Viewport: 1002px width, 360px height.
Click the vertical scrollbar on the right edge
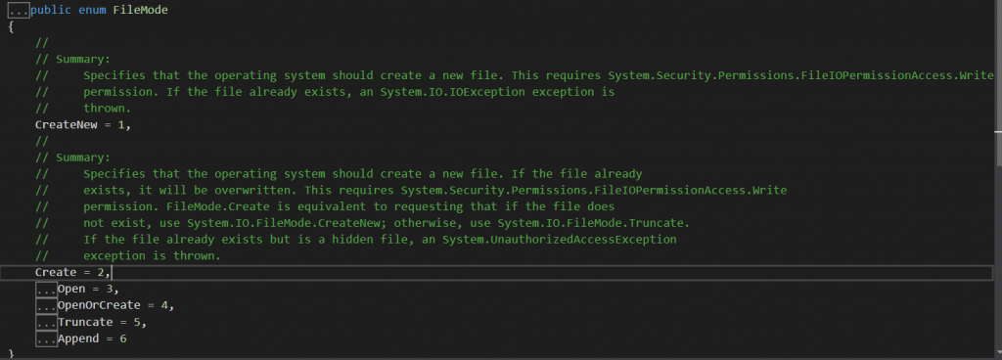pyautogui.click(x=998, y=179)
